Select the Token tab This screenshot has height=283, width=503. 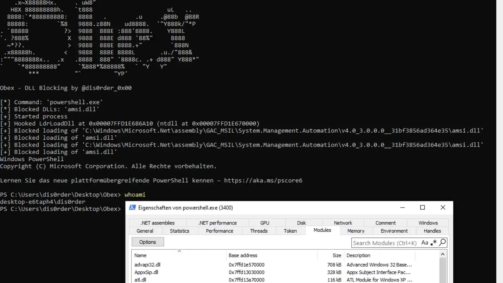click(290, 231)
